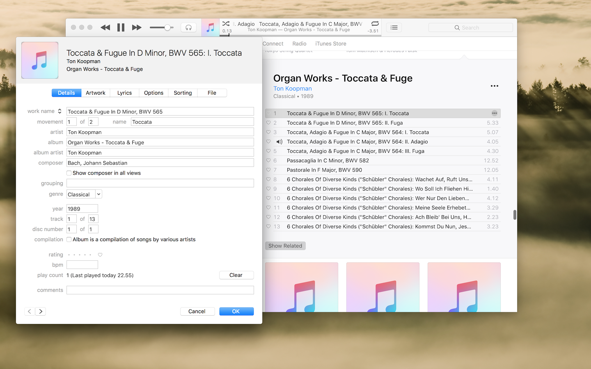
Task: Click the Search field in iTunes
Action: point(471,27)
